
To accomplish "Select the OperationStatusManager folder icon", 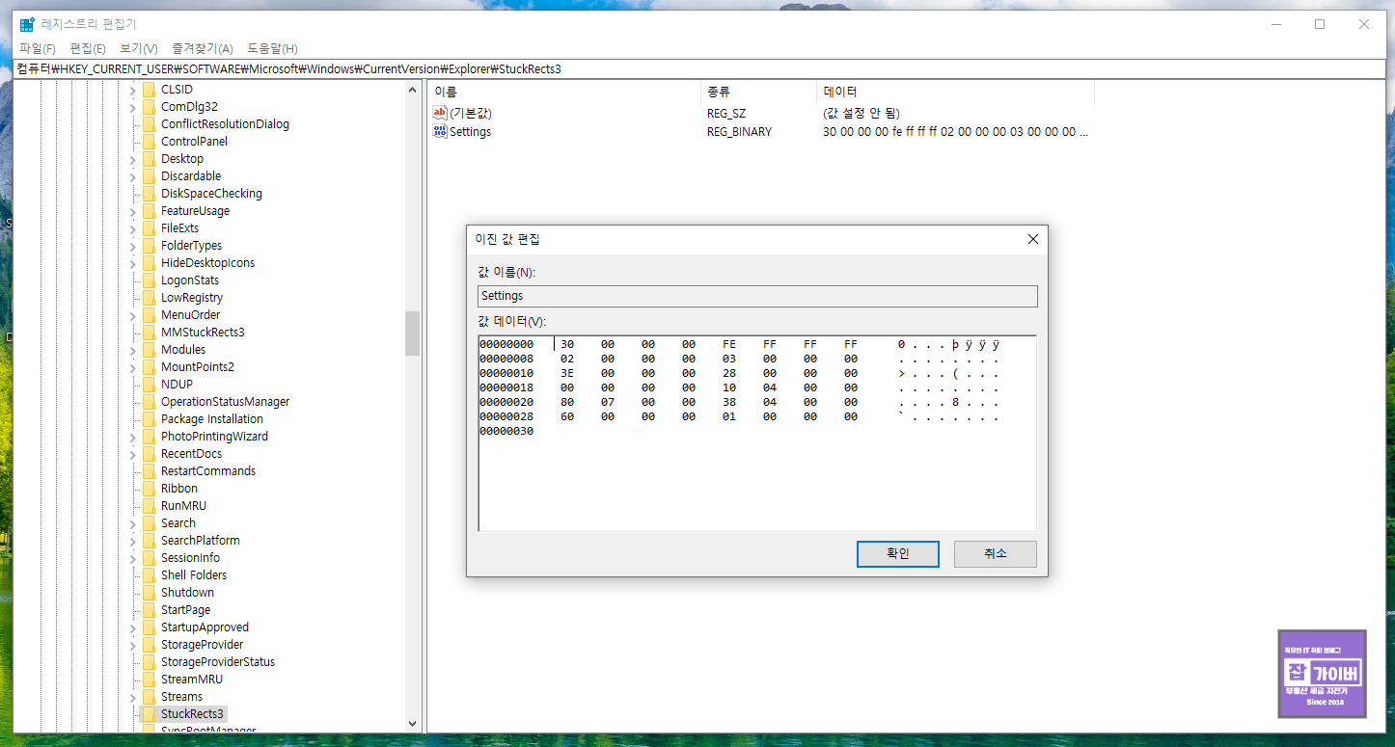I will pos(149,402).
